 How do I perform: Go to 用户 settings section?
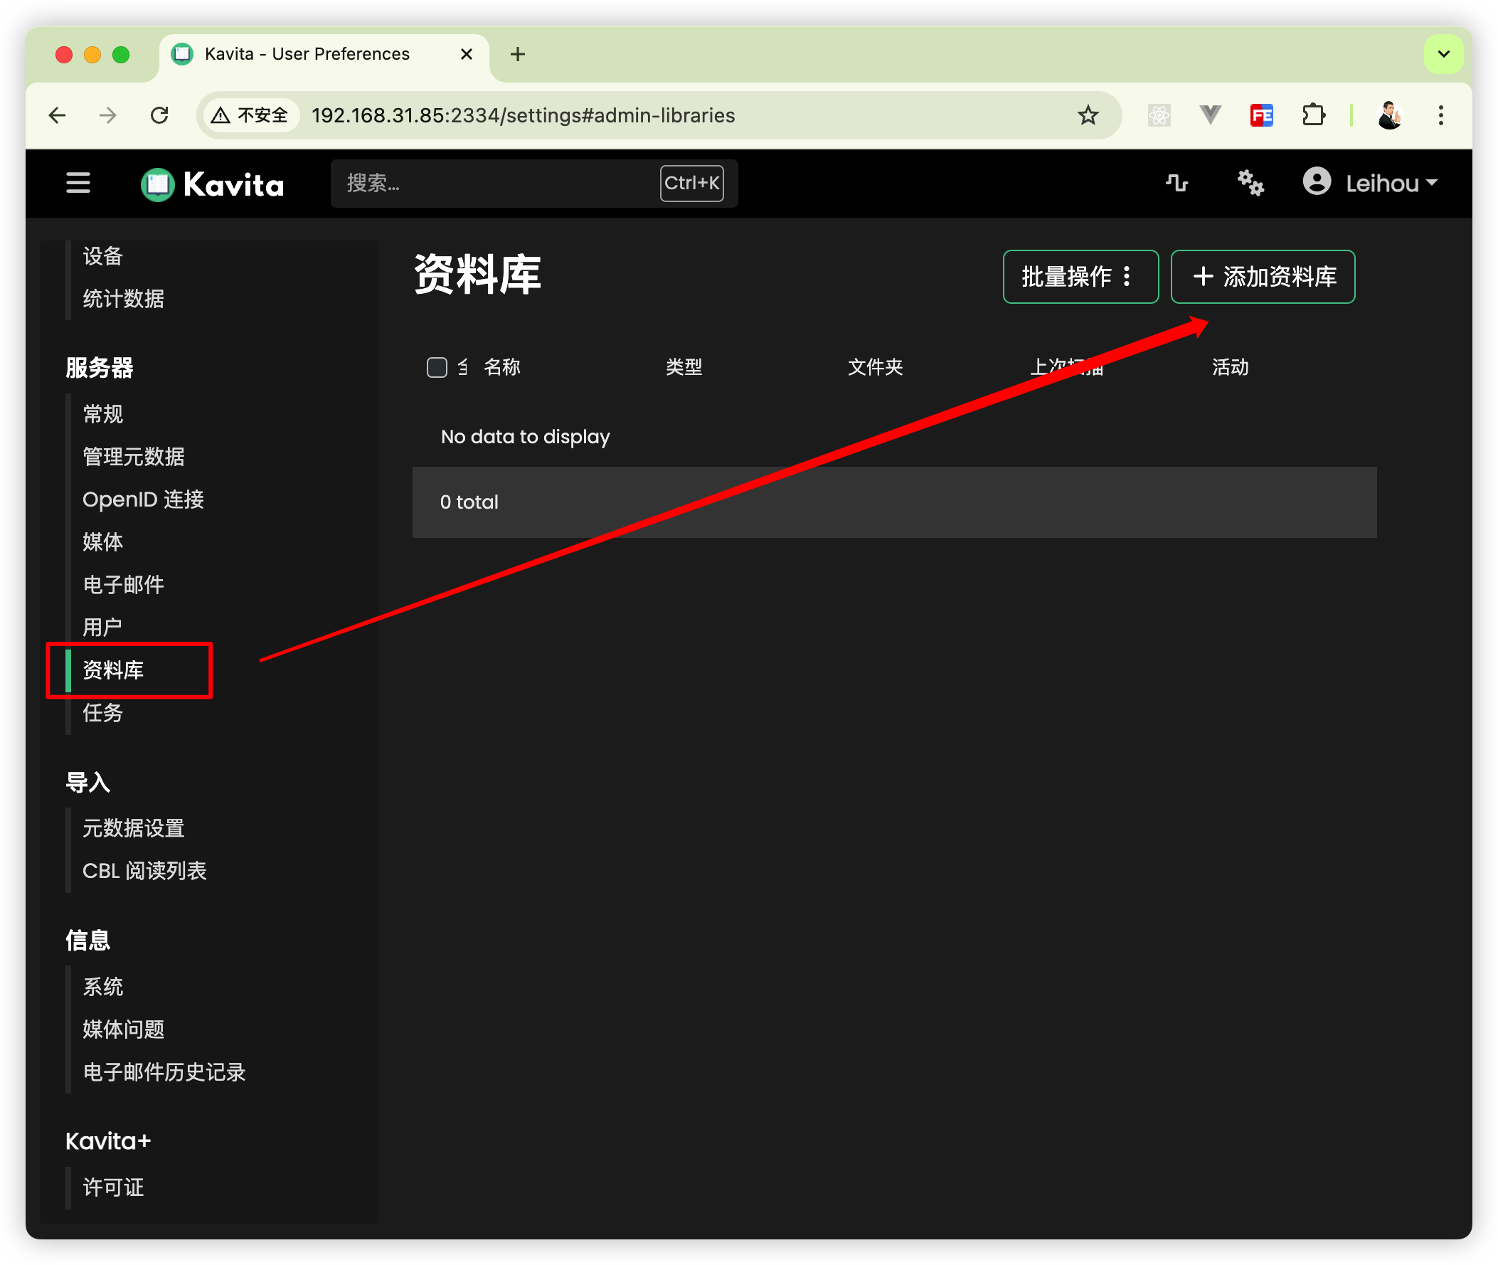(102, 628)
